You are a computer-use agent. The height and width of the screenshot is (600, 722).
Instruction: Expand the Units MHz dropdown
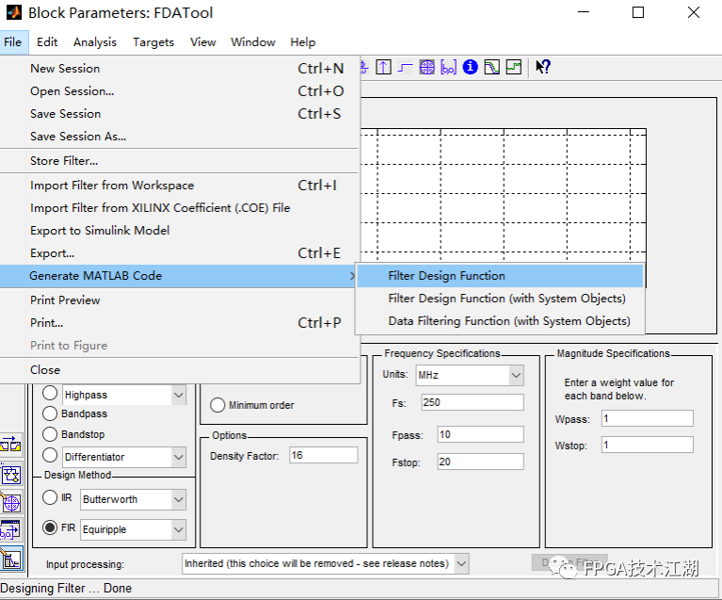(x=516, y=375)
